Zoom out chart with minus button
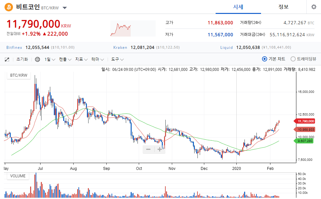 coord(149,149)
